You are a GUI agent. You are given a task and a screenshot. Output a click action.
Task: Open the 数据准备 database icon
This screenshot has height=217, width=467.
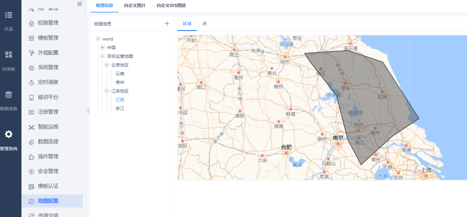point(9,95)
